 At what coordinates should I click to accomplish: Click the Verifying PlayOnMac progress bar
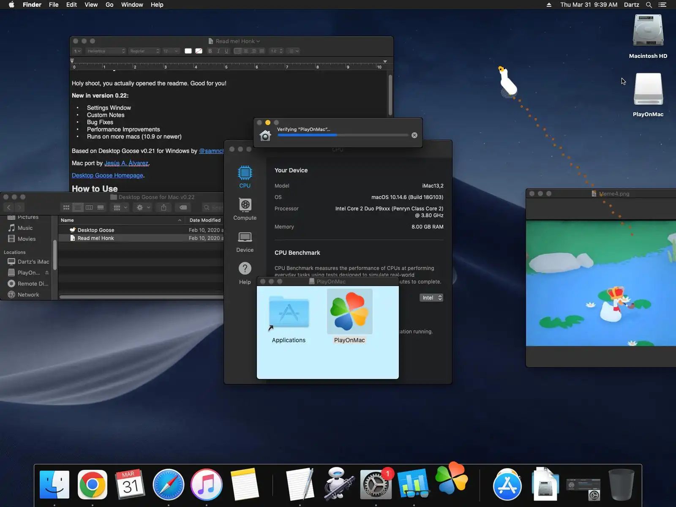343,135
